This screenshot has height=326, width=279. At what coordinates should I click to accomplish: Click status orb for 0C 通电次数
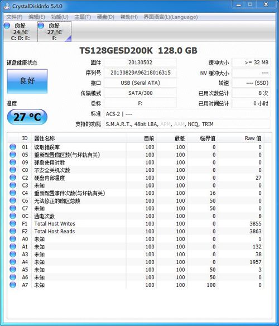(x=13, y=216)
